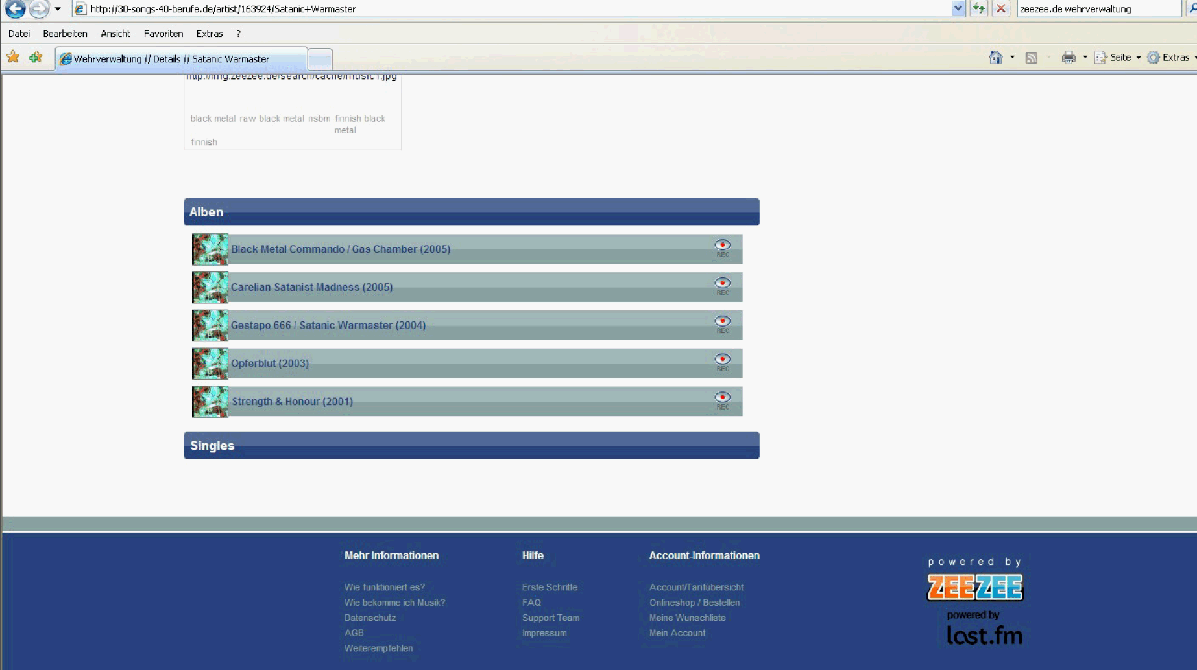This screenshot has height=670, width=1197.
Task: Click the Gestapo 666 album cover thumbnail
Action: coord(210,325)
